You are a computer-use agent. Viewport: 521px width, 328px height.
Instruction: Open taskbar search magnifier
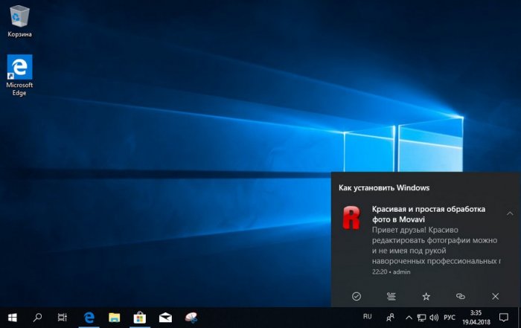tap(38, 318)
